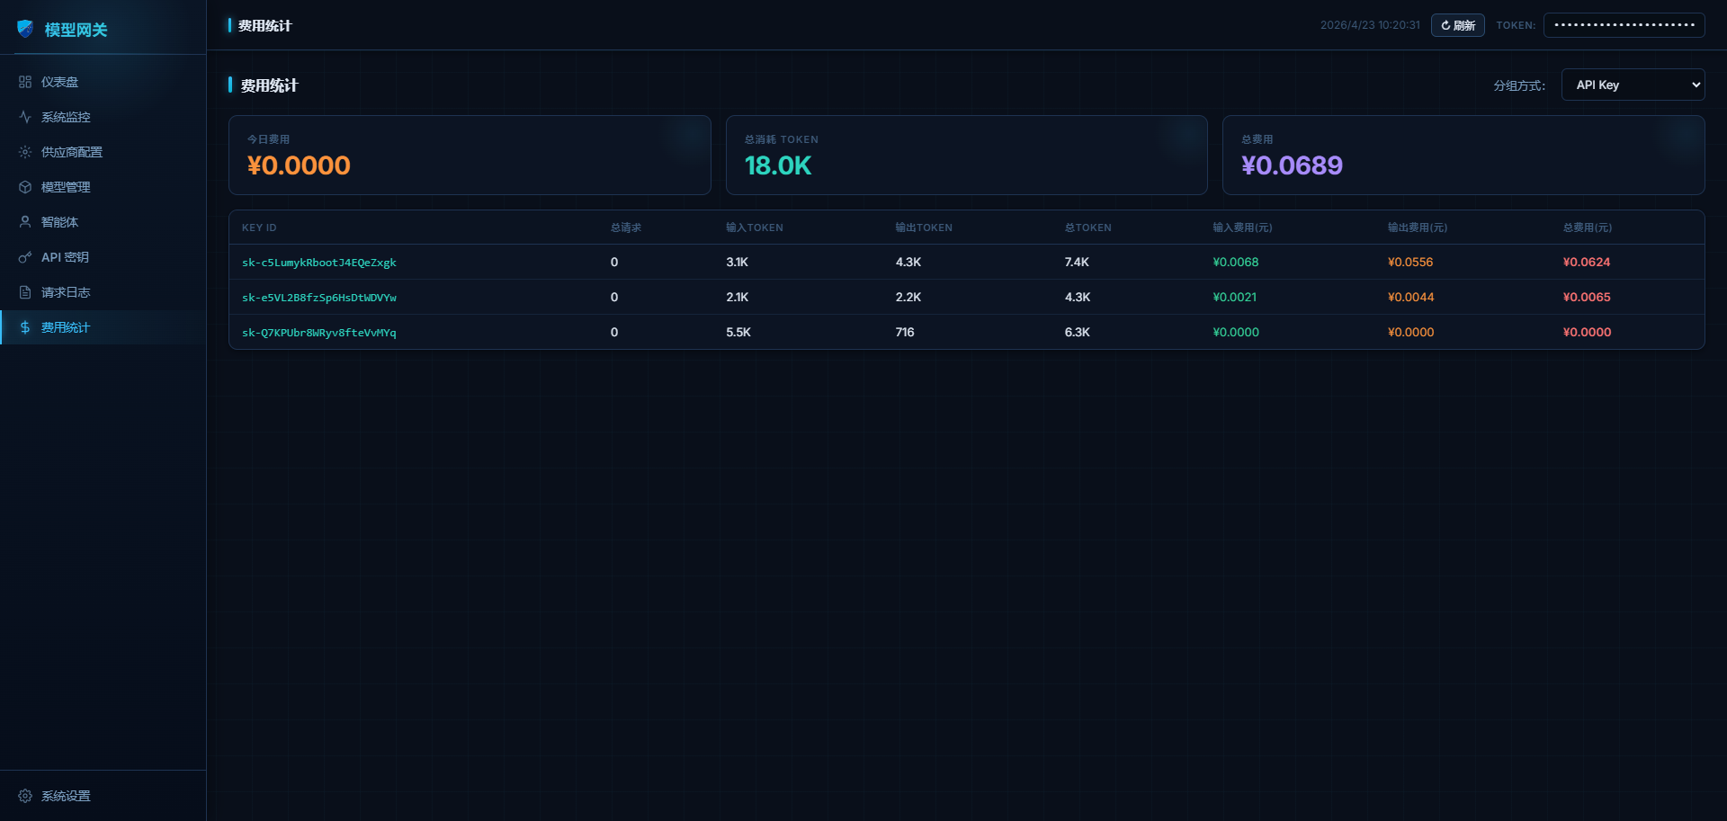Select key sk-e5VL2B8fzSp6HsDtWDVYw
Image resolution: width=1727 pixels, height=821 pixels.
click(x=319, y=298)
